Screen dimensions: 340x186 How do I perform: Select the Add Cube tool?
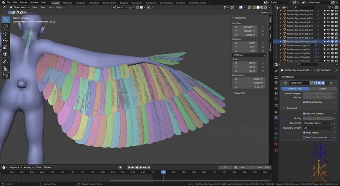pyautogui.click(x=5, y=76)
